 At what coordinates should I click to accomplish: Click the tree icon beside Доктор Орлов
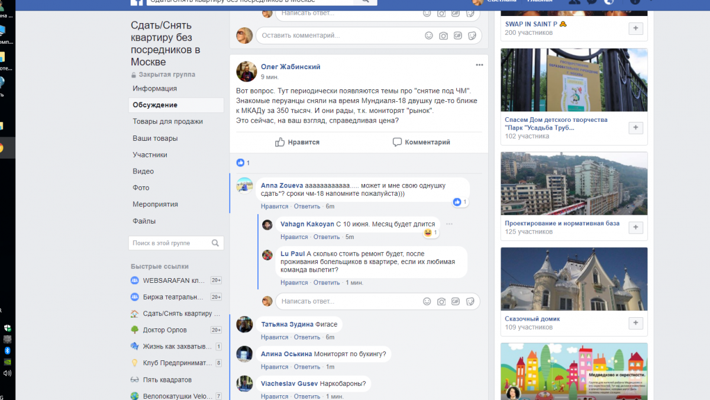[x=135, y=330]
